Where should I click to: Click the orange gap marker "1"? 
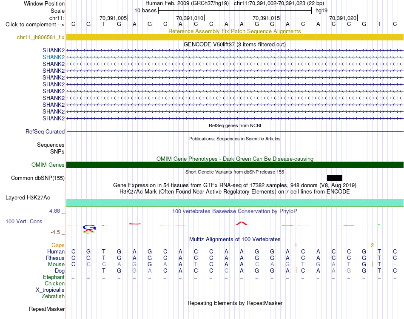(296, 245)
